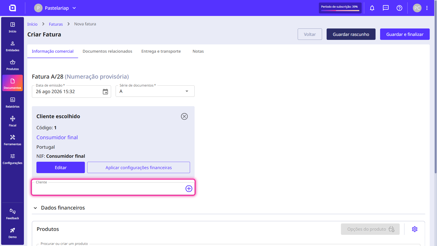The image size is (437, 246).
Task: Click Editar on the chosen client
Action: tap(61, 167)
